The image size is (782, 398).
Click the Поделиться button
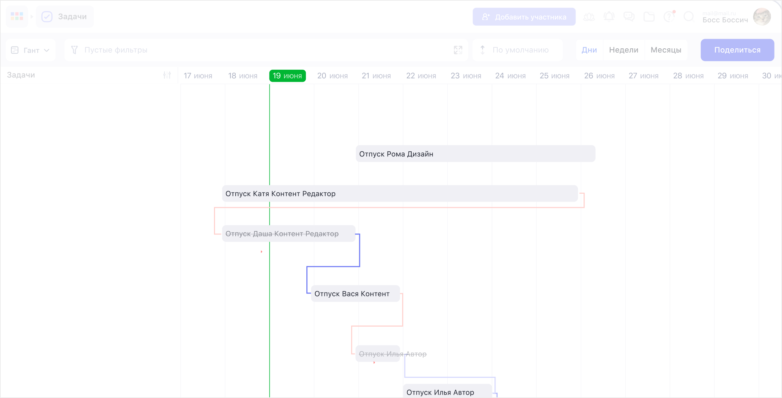tap(737, 50)
